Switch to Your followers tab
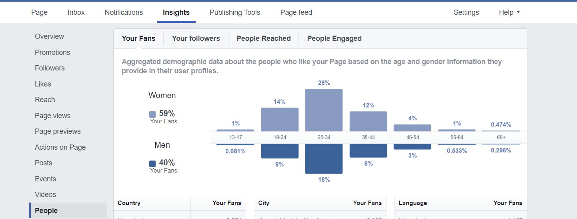 196,38
